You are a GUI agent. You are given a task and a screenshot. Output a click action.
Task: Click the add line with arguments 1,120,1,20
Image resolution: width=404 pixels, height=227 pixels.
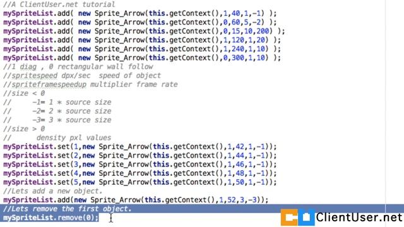coord(142,40)
